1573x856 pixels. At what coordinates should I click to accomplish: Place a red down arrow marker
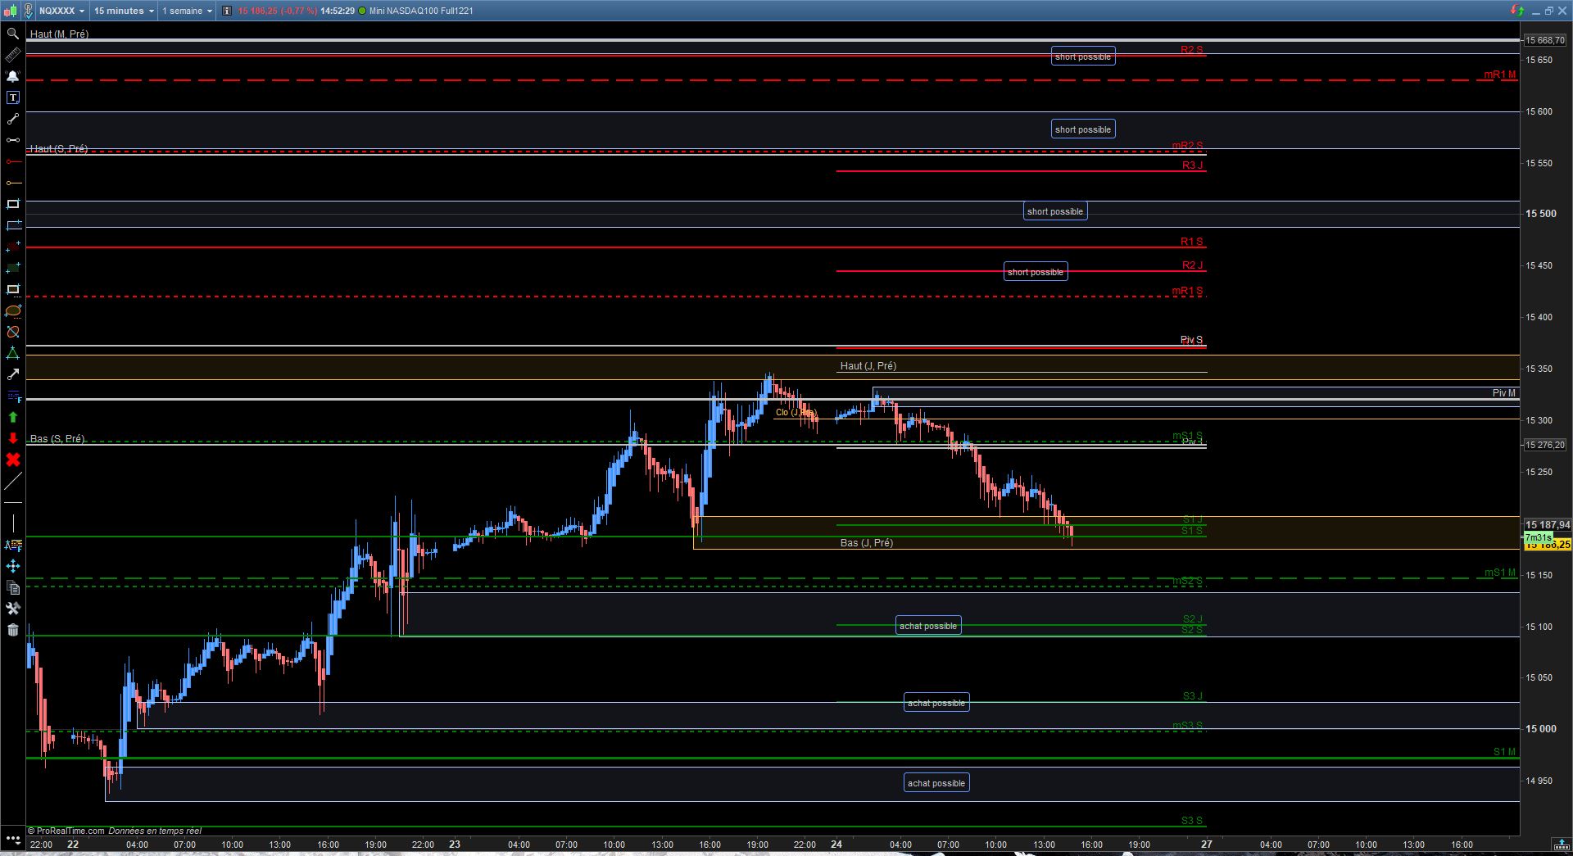click(x=13, y=438)
